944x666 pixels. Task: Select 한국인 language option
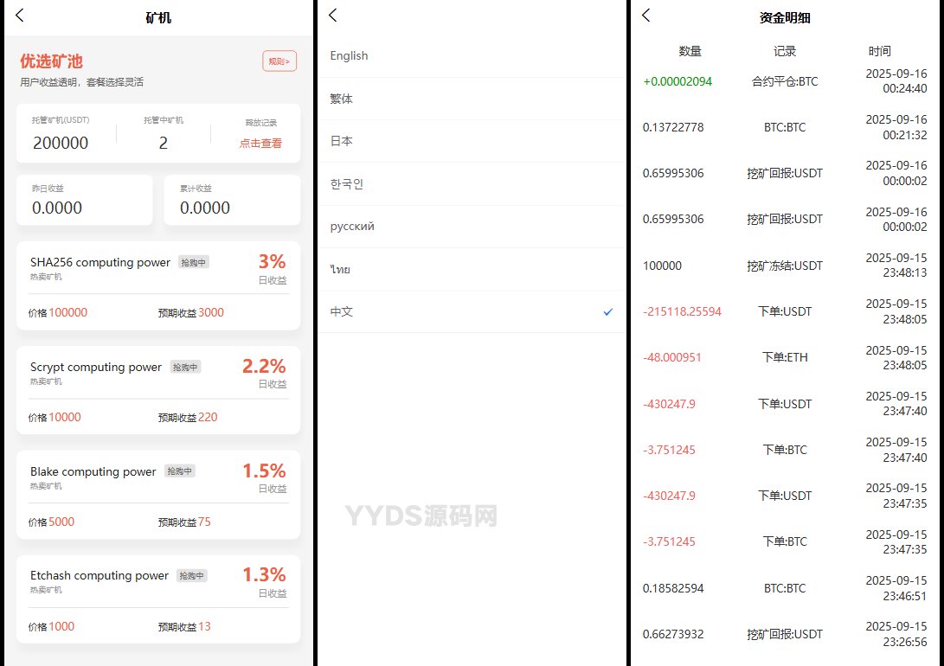(x=472, y=184)
